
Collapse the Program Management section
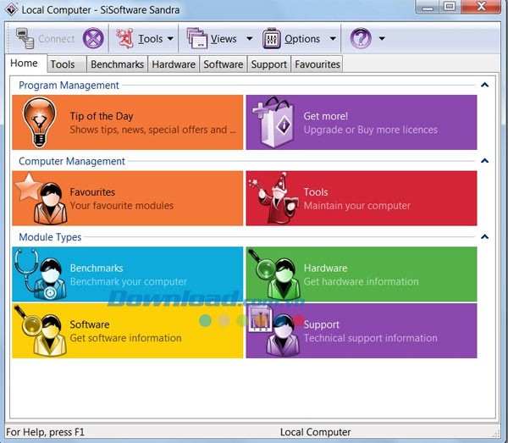(x=484, y=85)
